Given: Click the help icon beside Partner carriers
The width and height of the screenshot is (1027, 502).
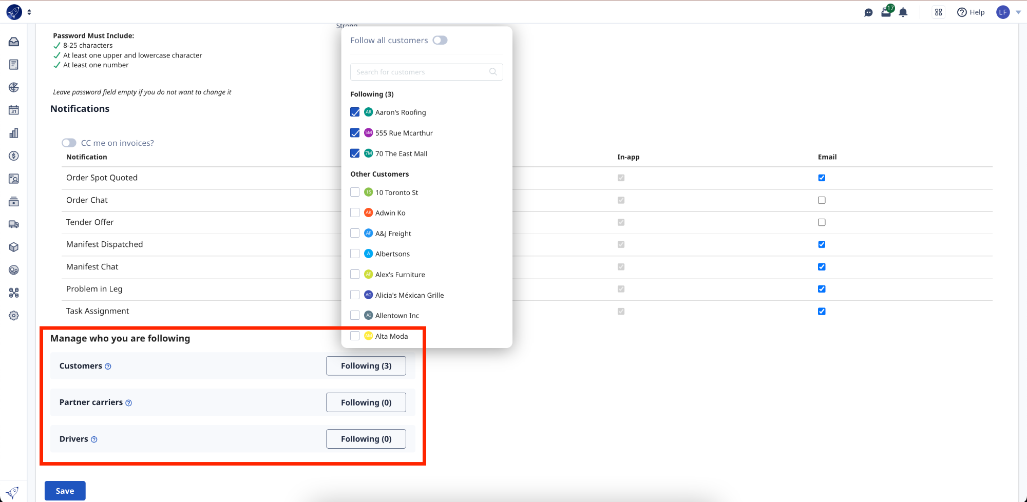Looking at the screenshot, I should click(x=129, y=403).
